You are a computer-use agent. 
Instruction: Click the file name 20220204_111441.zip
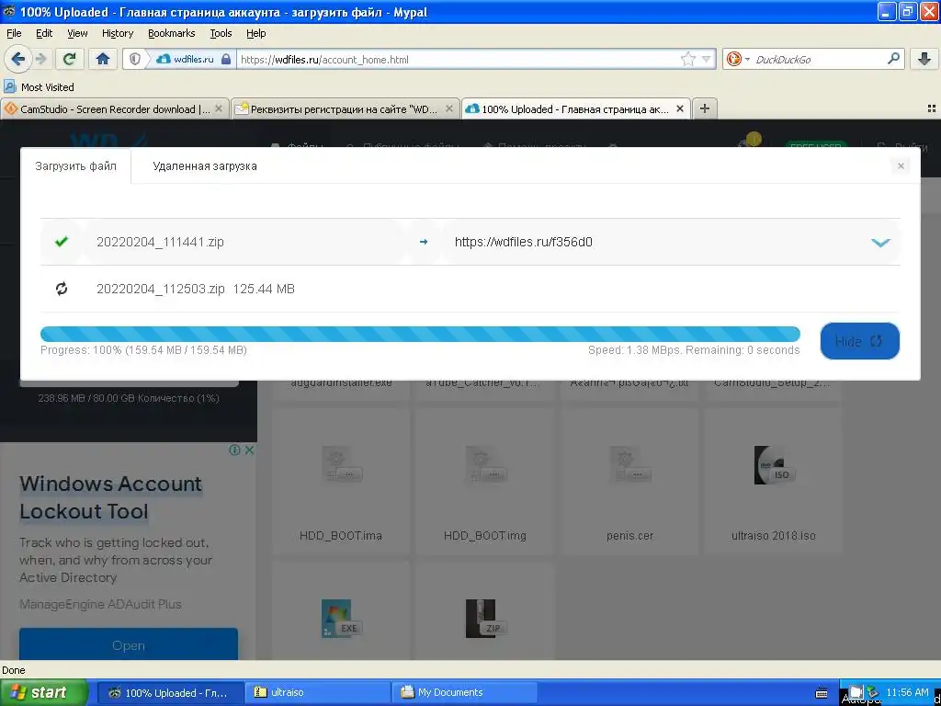pos(160,242)
